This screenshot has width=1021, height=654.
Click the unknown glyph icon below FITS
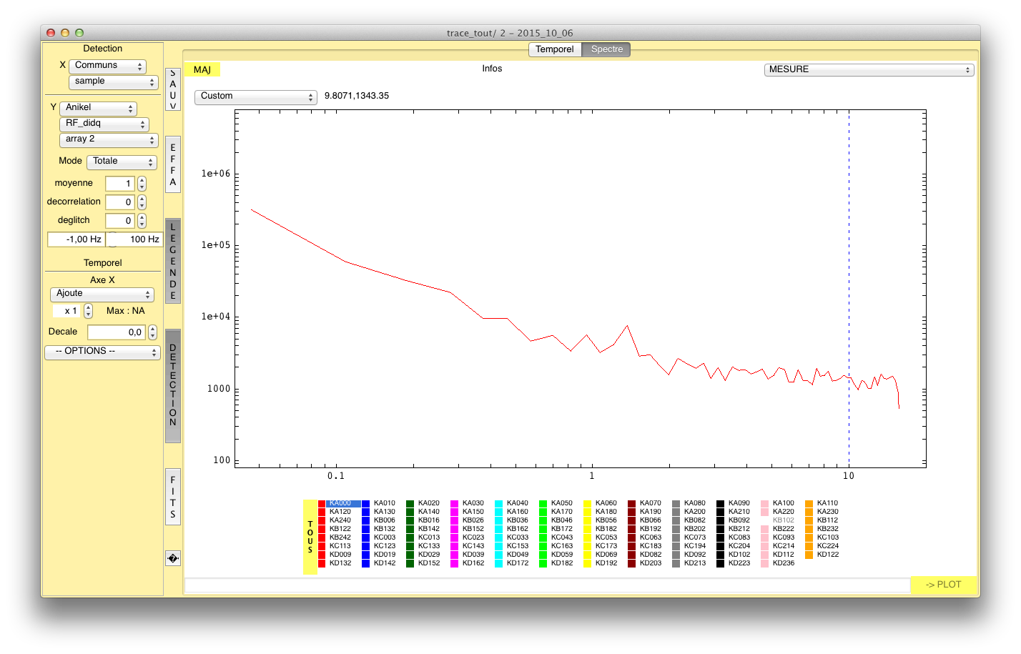(x=173, y=558)
